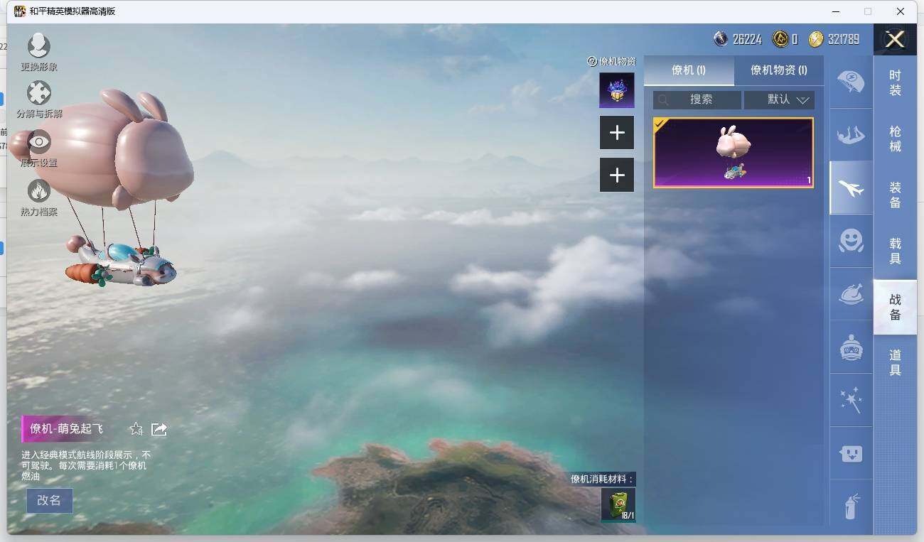This screenshot has height=542, width=924.
Task: Toggle 展示设置 eye icon
Action: coord(38,142)
